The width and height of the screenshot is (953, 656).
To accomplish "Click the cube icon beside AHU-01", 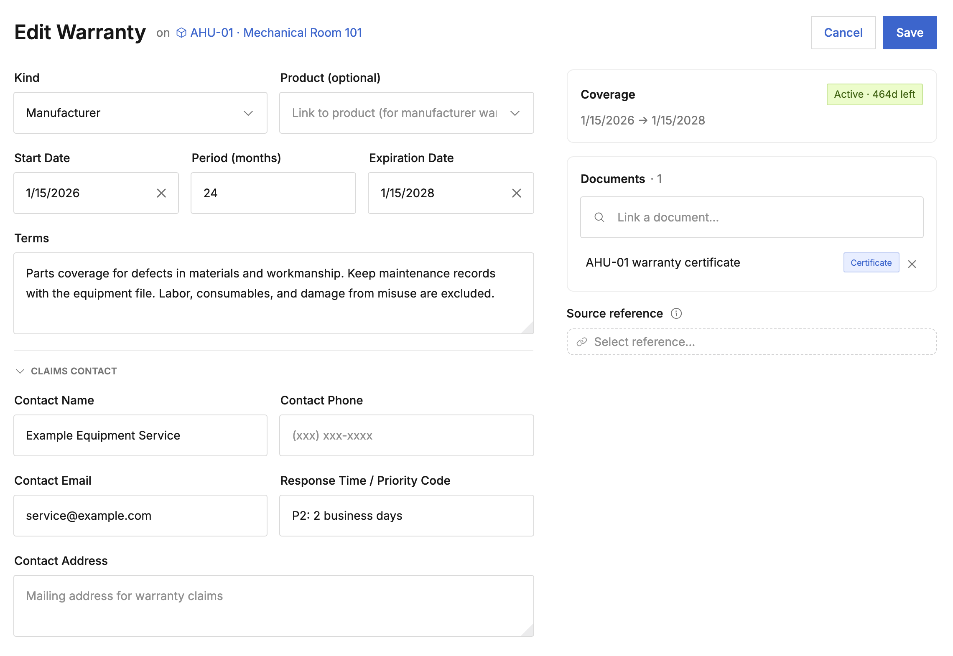I will click(x=181, y=33).
